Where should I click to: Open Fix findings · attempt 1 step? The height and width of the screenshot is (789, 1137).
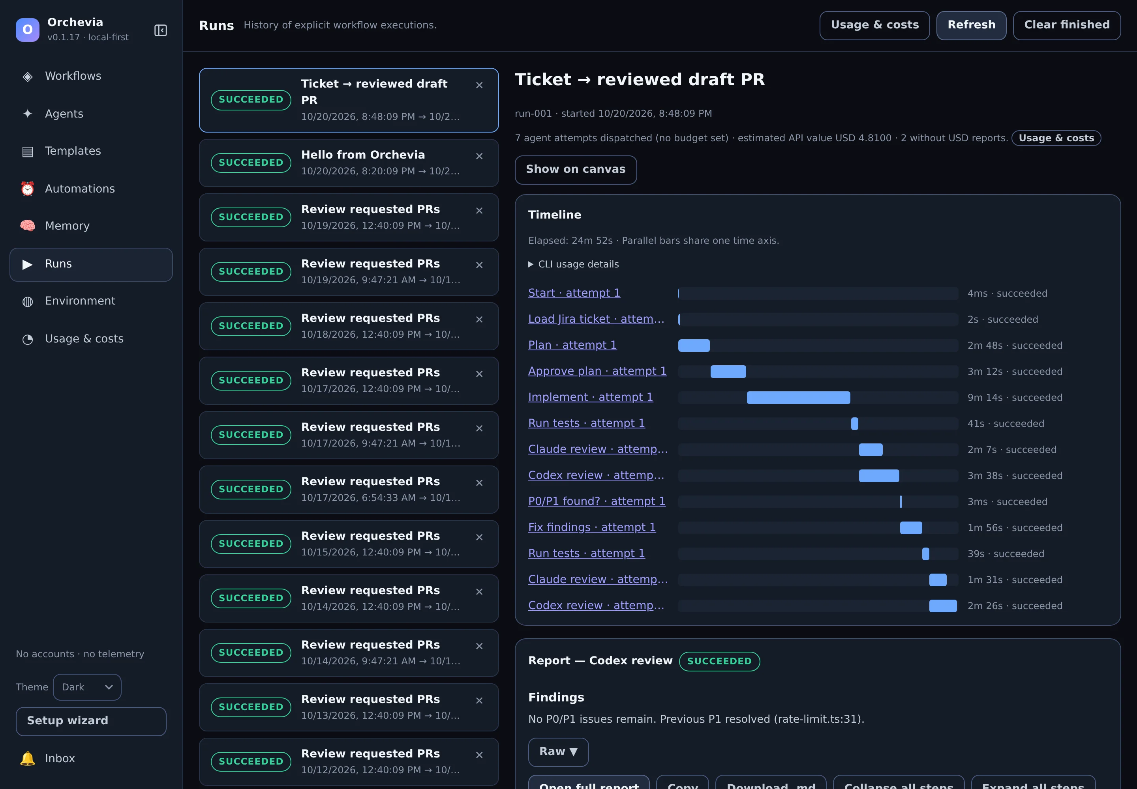tap(592, 527)
